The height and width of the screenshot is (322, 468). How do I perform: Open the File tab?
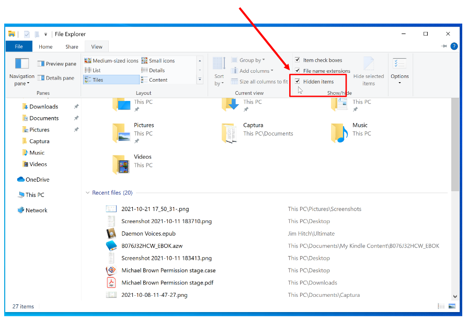pyautogui.click(x=19, y=47)
